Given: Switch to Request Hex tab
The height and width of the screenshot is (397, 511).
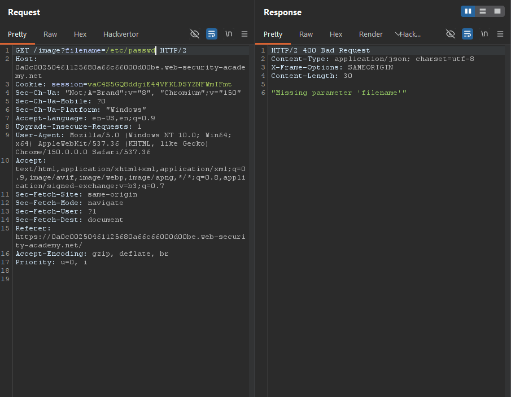Looking at the screenshot, I should coord(80,34).
